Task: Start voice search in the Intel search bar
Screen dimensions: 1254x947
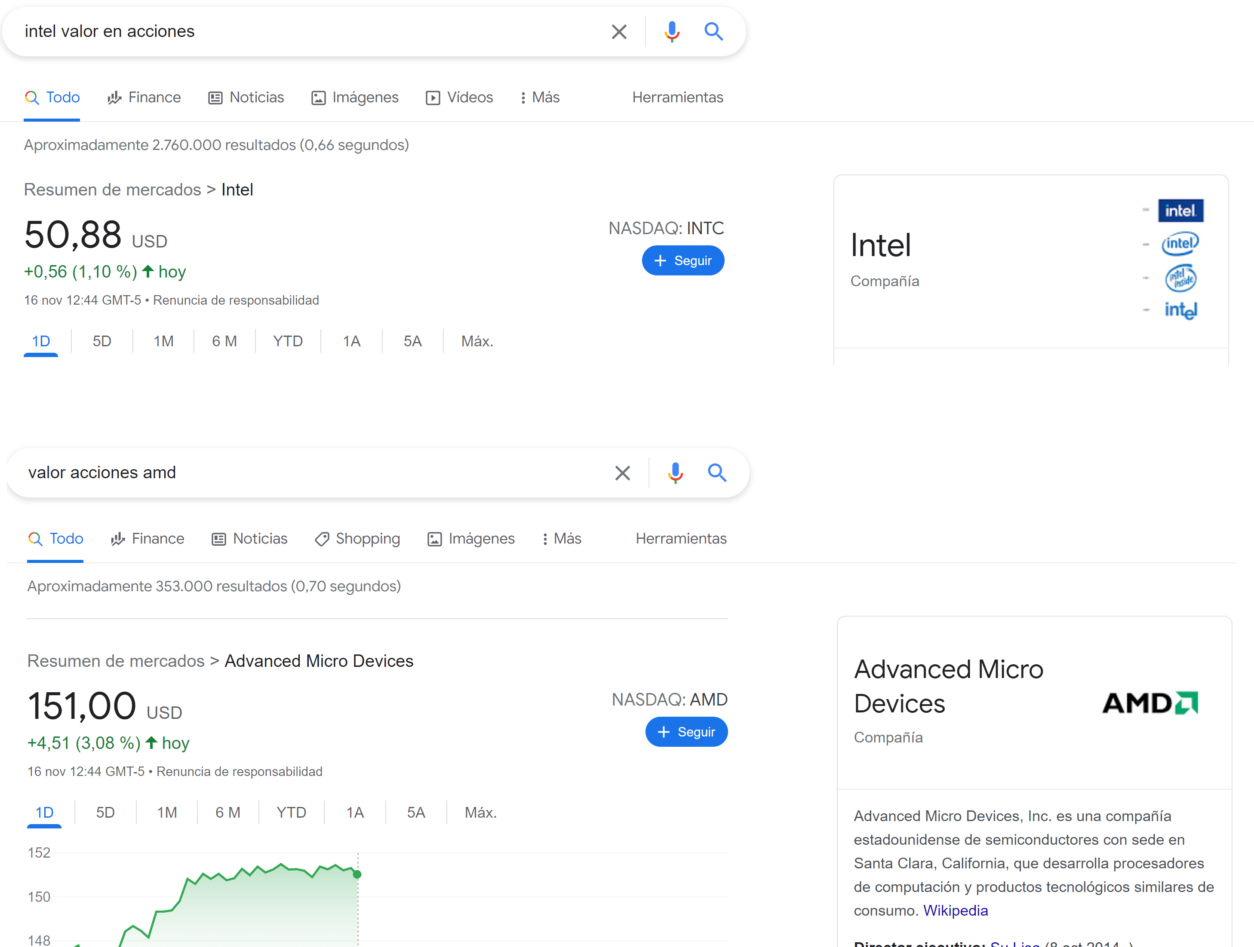Action: pos(672,32)
